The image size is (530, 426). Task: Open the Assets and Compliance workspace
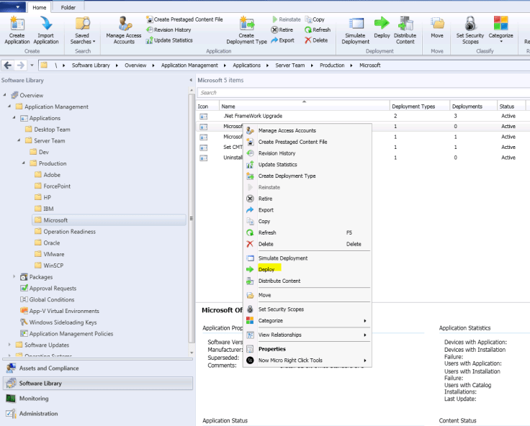(x=49, y=368)
